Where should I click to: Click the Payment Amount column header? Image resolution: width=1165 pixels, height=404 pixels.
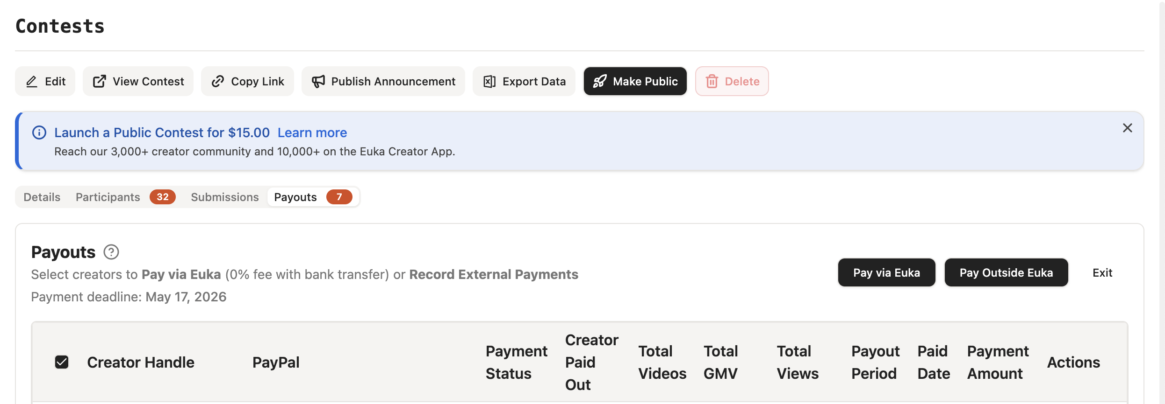[x=998, y=362]
